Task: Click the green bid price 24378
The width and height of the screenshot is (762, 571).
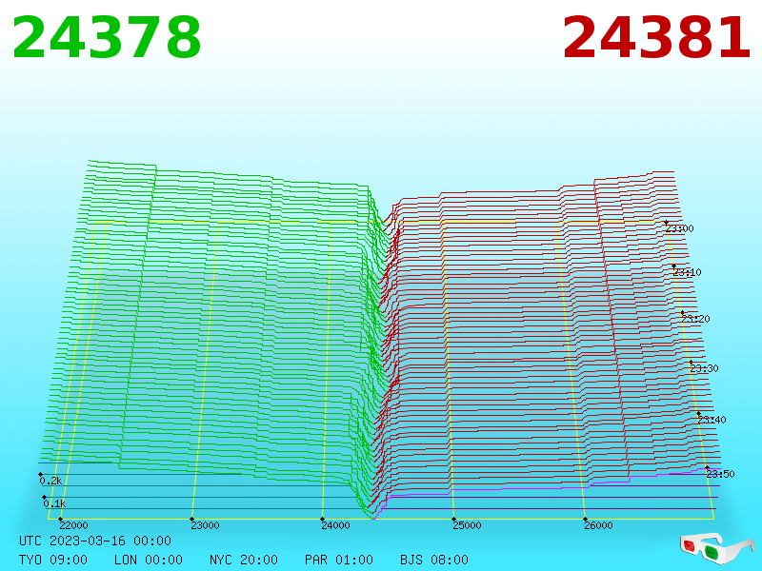Action: tap(106, 38)
